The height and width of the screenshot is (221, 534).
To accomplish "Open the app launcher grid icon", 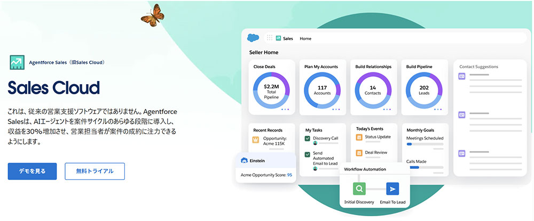I will (x=270, y=38).
